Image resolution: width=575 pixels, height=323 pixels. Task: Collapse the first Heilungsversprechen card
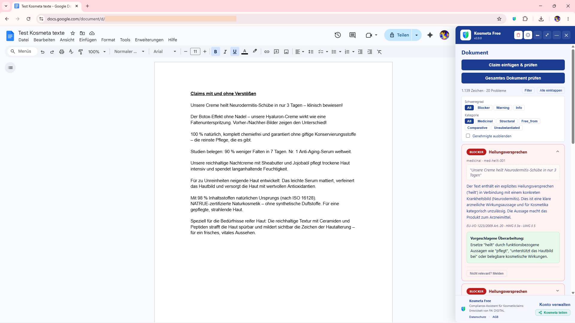(557, 152)
